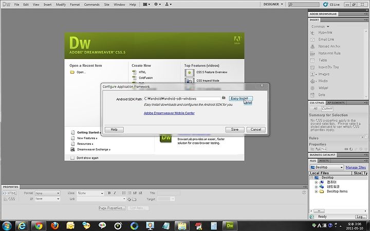Screen dimensions: 370x231
Task: Apply italic formatting in Properties panel
Action: coord(115,193)
